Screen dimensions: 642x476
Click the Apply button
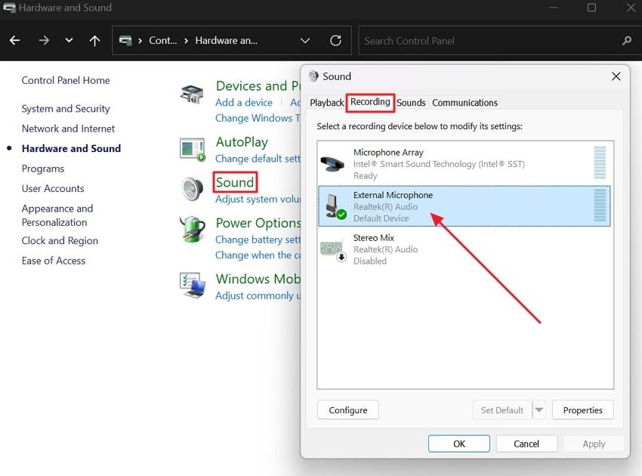click(x=594, y=444)
